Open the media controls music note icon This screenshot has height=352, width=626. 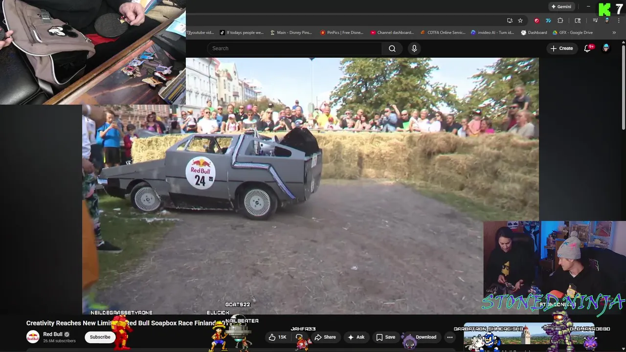[x=595, y=21]
